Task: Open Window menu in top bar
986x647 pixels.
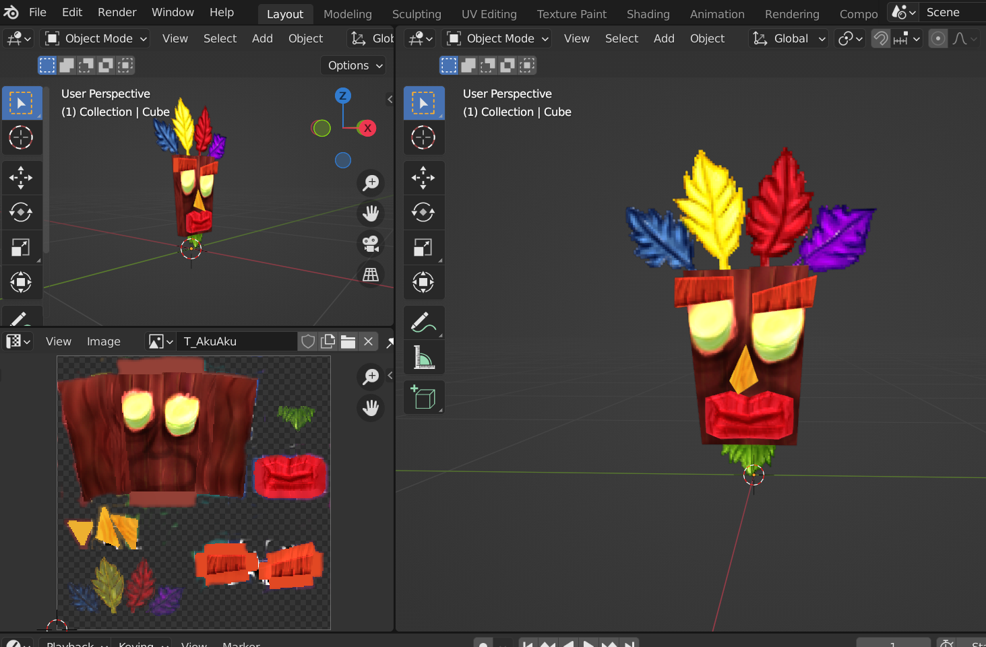Action: coord(173,12)
